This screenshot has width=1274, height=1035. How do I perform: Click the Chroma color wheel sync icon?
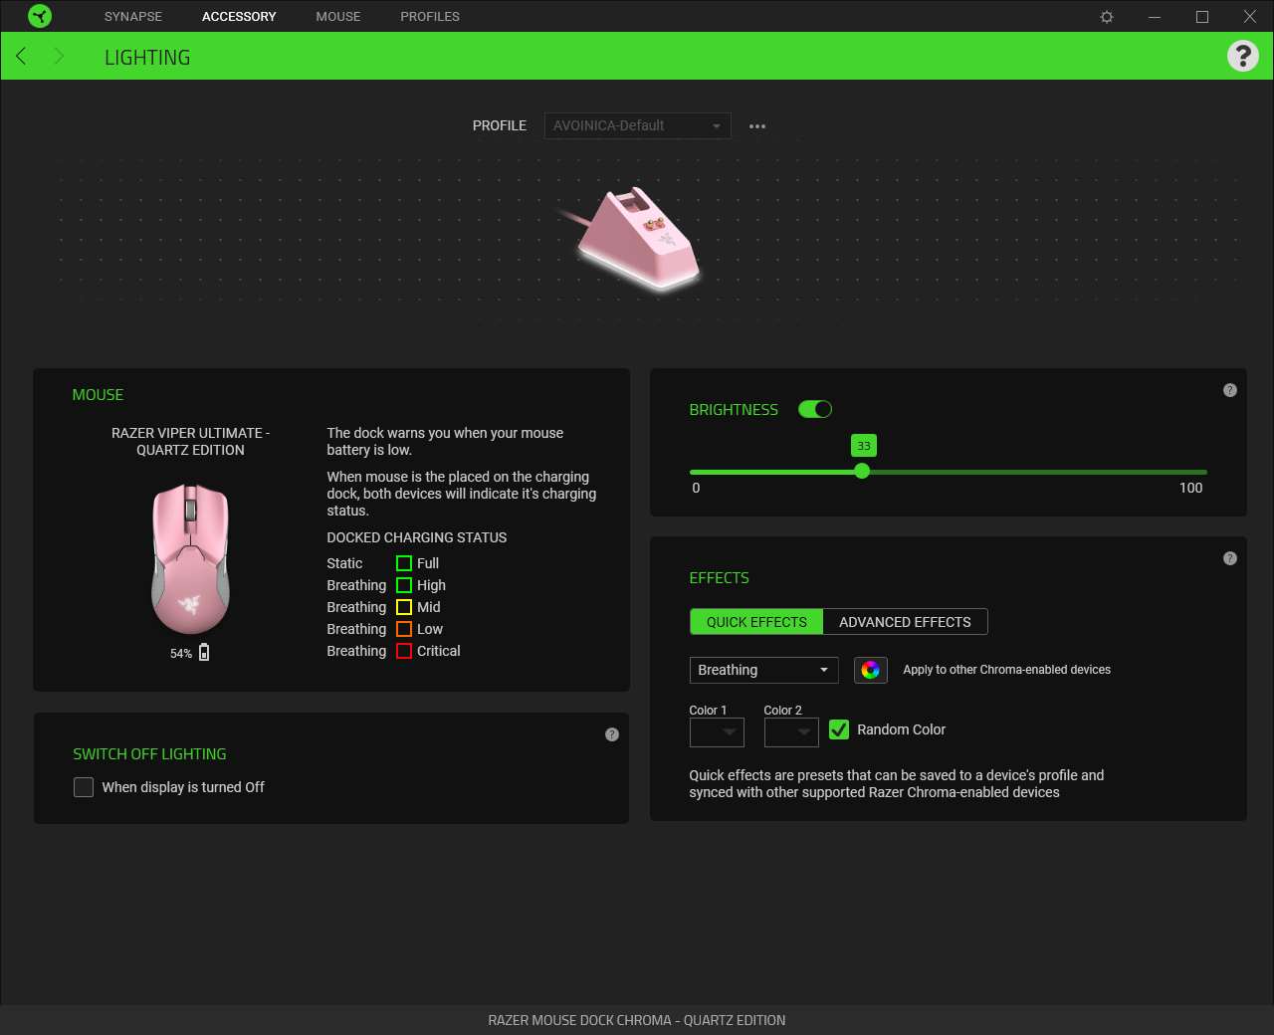(870, 670)
